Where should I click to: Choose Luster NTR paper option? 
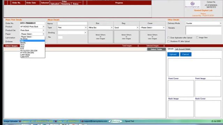(32, 57)
